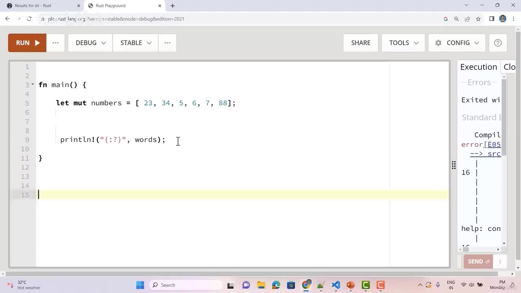Close the Rust Playground tab
The width and height of the screenshot is (521, 293).
point(160,6)
